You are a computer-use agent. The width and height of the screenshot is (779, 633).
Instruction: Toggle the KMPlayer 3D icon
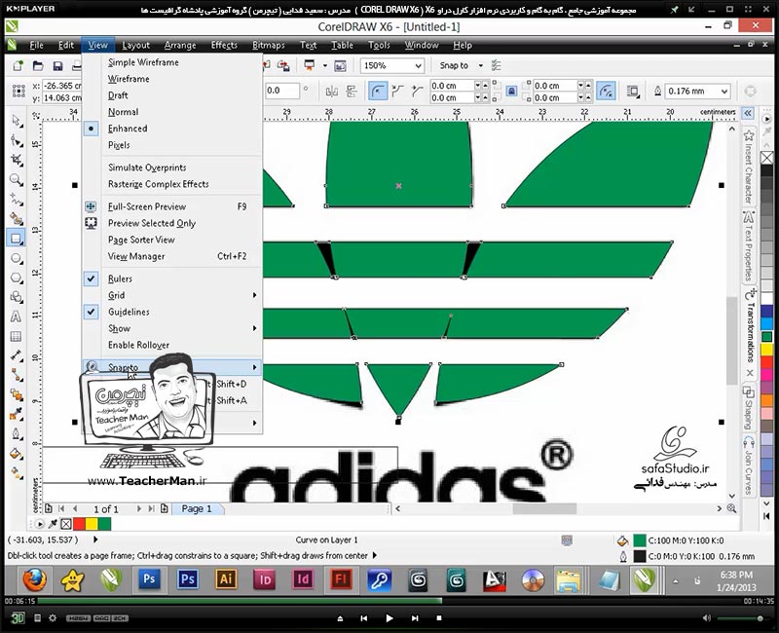point(18,618)
